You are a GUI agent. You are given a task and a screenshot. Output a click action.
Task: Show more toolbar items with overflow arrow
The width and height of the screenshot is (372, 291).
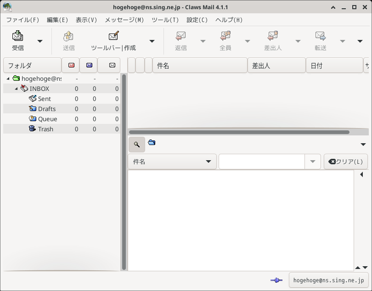coord(360,41)
